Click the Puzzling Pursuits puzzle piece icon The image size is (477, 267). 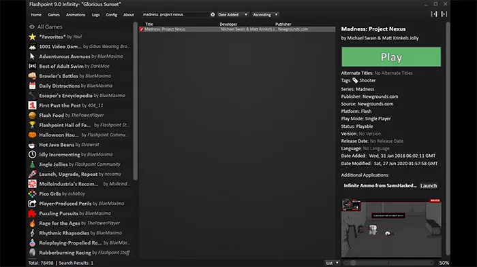(x=32, y=213)
